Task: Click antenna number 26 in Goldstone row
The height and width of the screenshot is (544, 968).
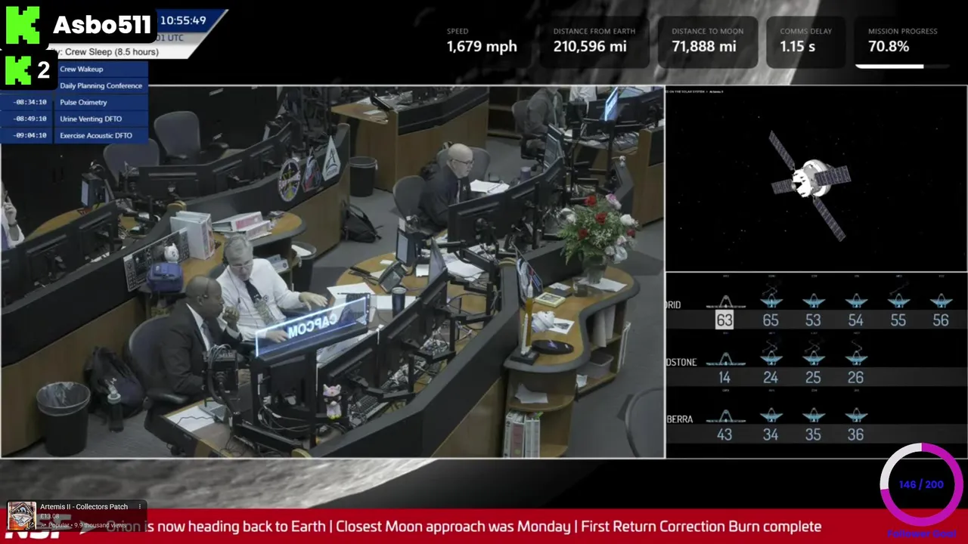Action: pyautogui.click(x=855, y=378)
